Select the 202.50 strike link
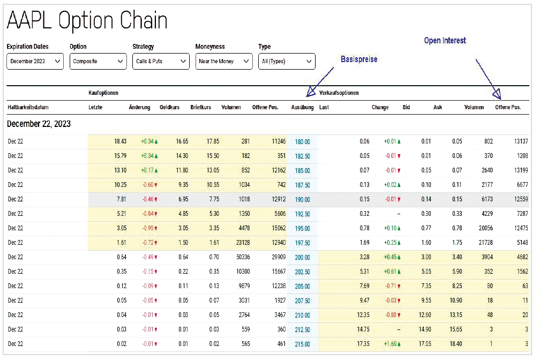The image size is (539, 361). point(302,272)
